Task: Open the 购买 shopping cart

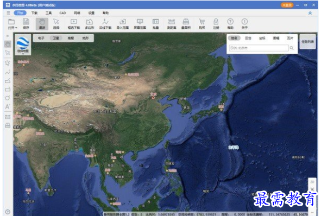Action: [x=202, y=24]
